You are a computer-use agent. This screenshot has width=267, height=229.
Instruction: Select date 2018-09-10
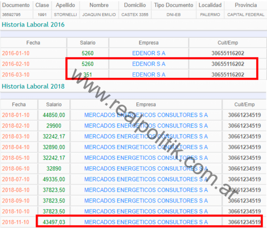[16, 201]
